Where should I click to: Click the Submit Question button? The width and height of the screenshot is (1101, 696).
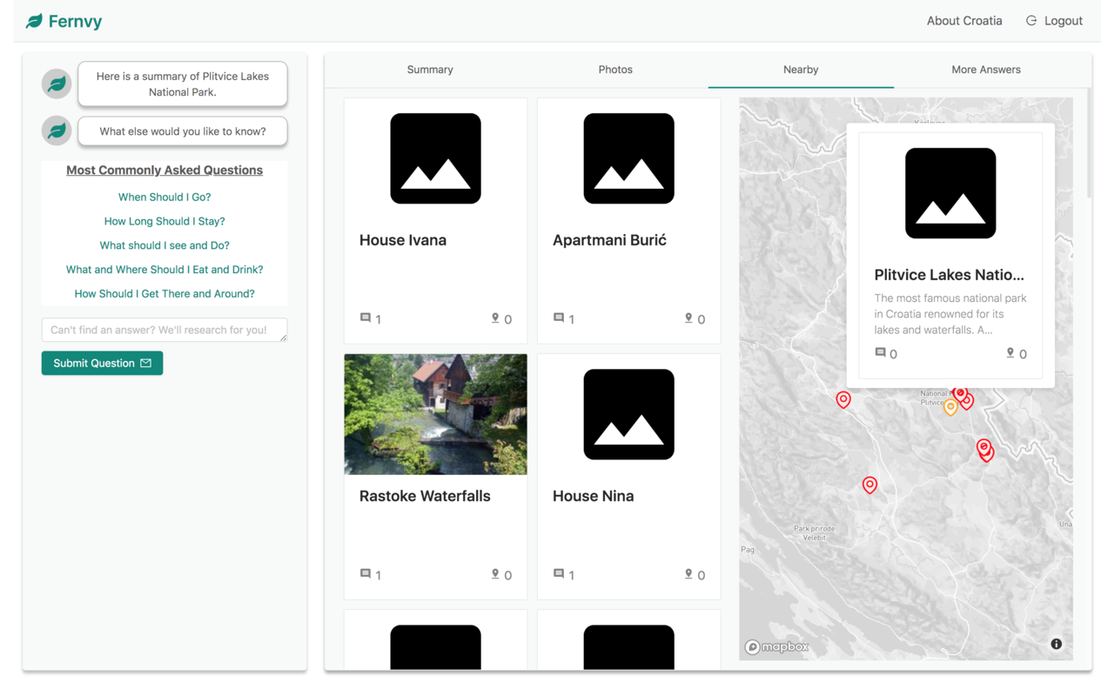tap(102, 363)
